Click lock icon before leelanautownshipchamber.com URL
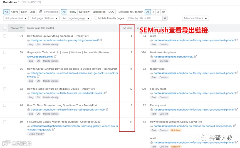 coord(28,126)
